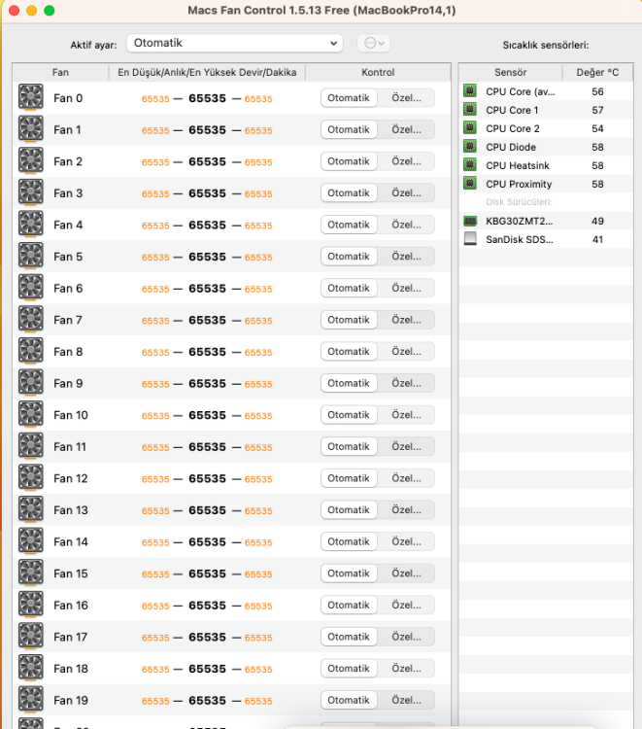Select the Fan 18 row label
This screenshot has height=729, width=642.
(71, 669)
